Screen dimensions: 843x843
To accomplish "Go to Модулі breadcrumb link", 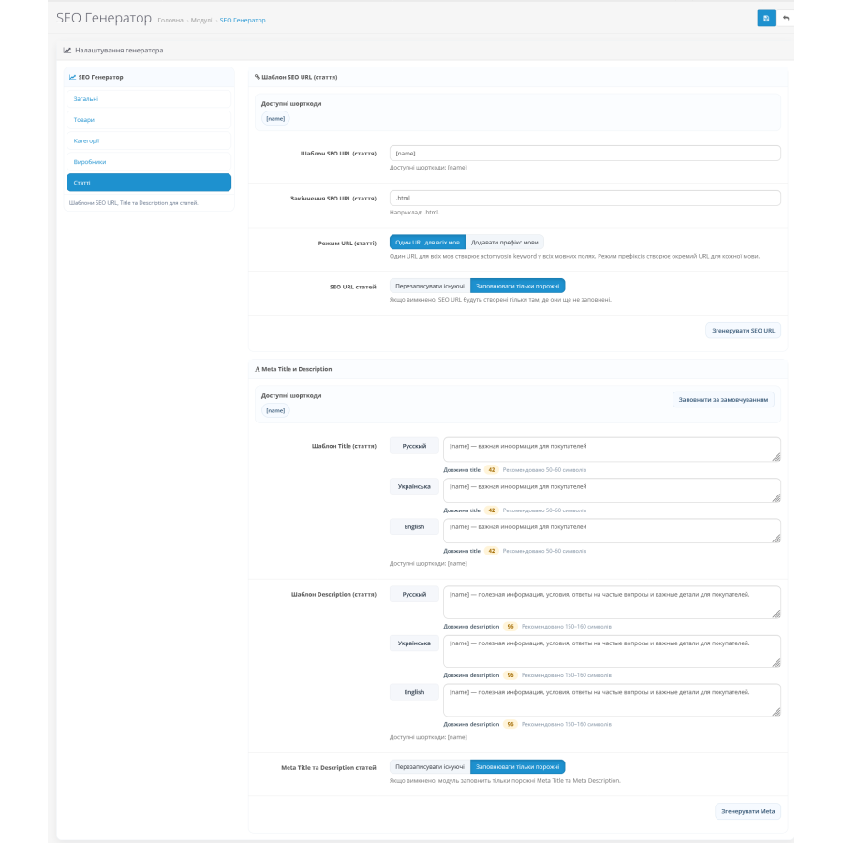I will (201, 20).
